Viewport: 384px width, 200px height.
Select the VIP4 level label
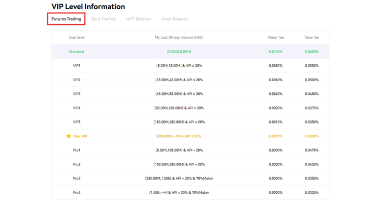pos(77,108)
